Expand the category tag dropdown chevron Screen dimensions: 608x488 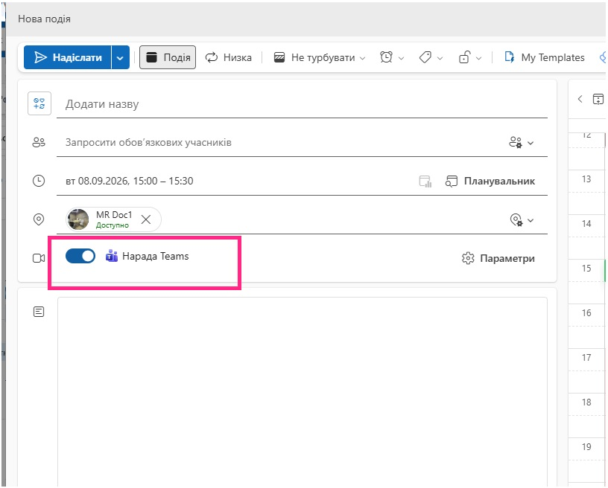pyautogui.click(x=440, y=58)
